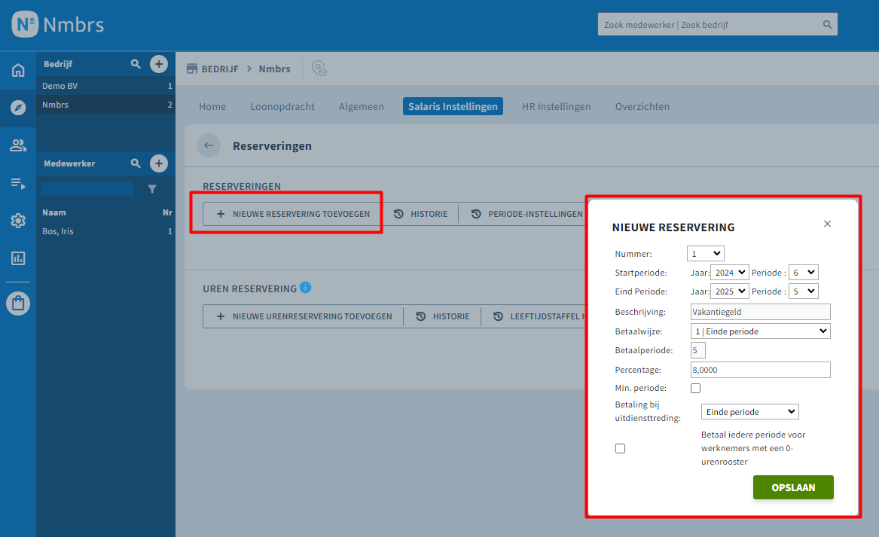Search companies via Bedrijf magnifier icon
Viewport: 879px width, 537px height.
coord(136,64)
